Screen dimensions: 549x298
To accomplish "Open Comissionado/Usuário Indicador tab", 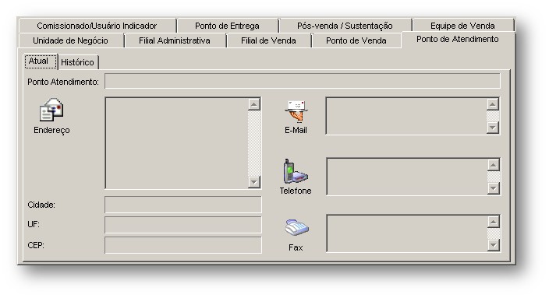I will [x=97, y=26].
